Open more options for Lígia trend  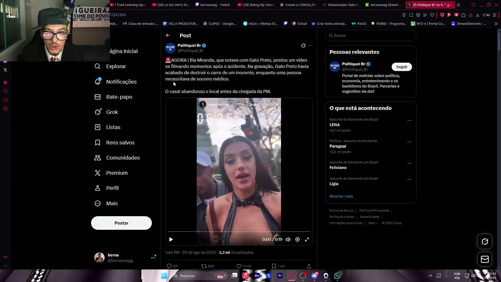pyautogui.click(x=409, y=179)
